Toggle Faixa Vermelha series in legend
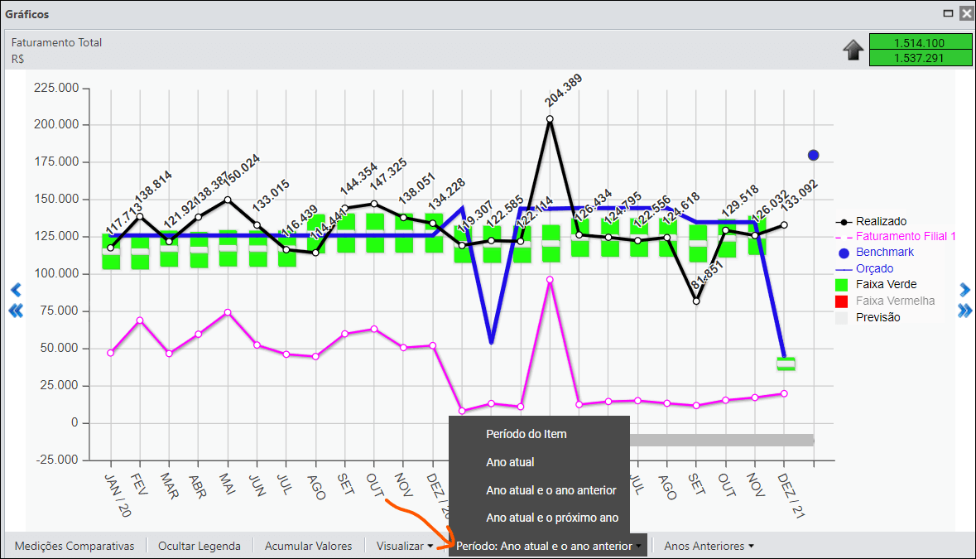Image resolution: width=976 pixels, height=559 pixels. tap(885, 301)
